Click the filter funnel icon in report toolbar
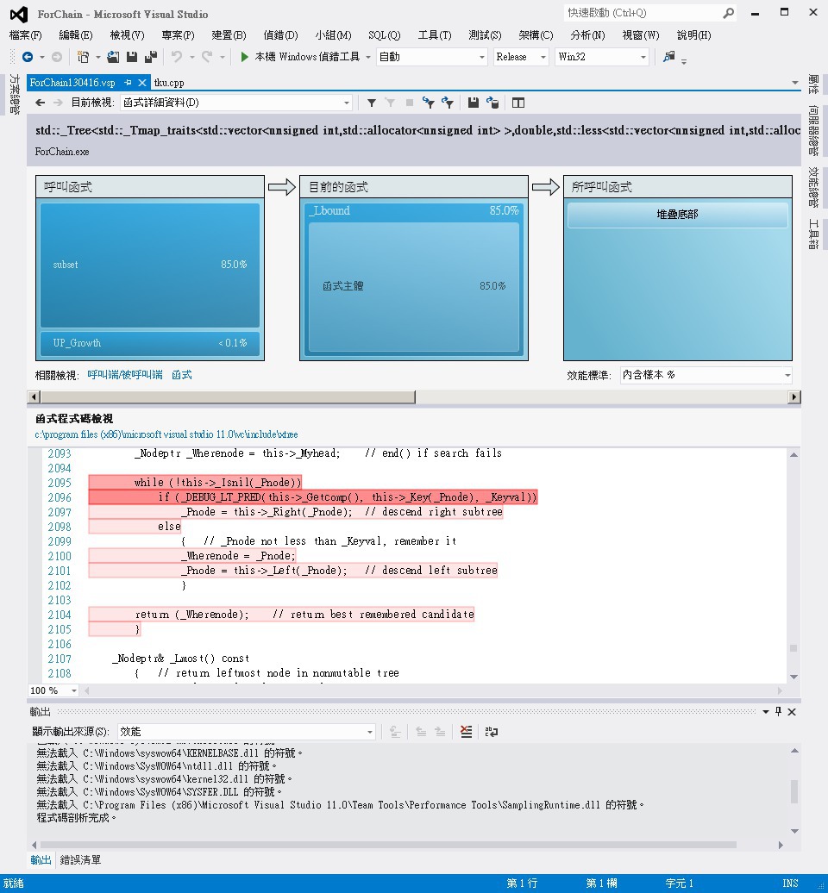The width and height of the screenshot is (828, 893). (x=372, y=103)
